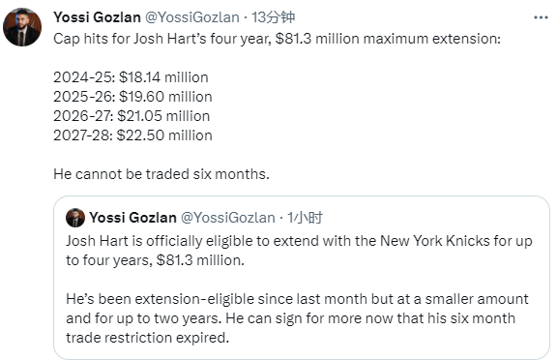The width and height of the screenshot is (557, 360).
Task: Click the 2025-26: $19.60 million line
Action: (132, 97)
